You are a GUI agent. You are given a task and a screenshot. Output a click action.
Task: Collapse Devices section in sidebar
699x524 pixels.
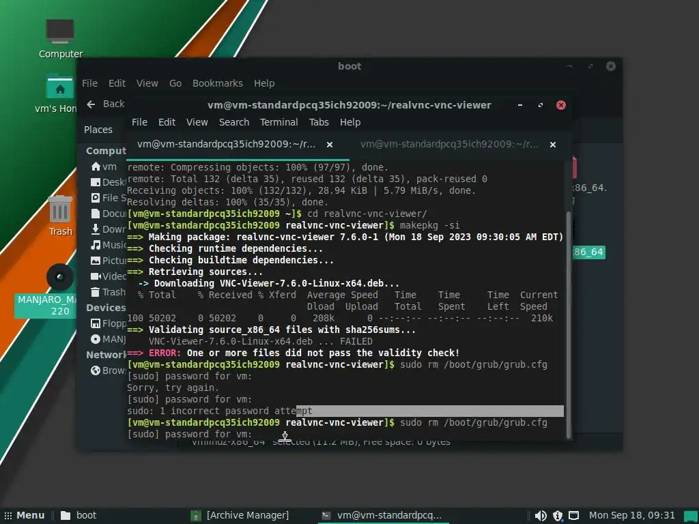tap(106, 308)
